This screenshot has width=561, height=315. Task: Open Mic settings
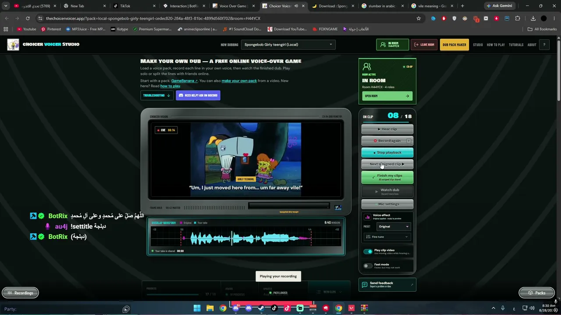[x=387, y=204]
